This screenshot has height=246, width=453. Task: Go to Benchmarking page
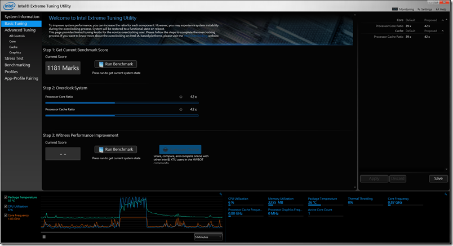[x=17, y=65]
